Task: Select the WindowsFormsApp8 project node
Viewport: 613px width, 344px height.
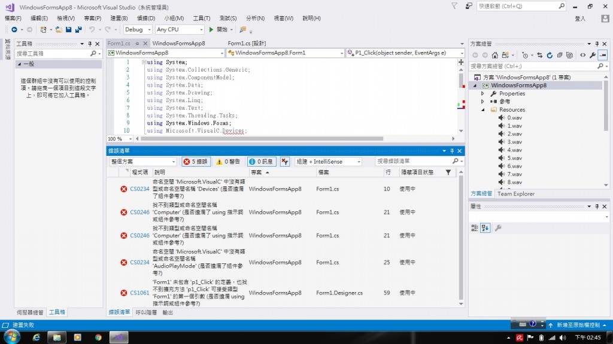Action: pyautogui.click(x=519, y=85)
